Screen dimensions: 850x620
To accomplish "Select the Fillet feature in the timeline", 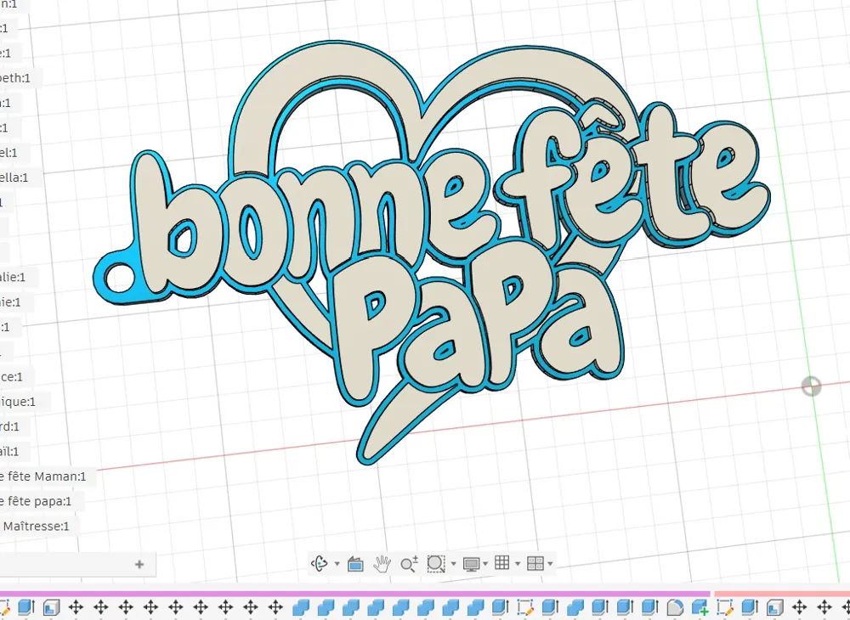I will click(x=674, y=607).
